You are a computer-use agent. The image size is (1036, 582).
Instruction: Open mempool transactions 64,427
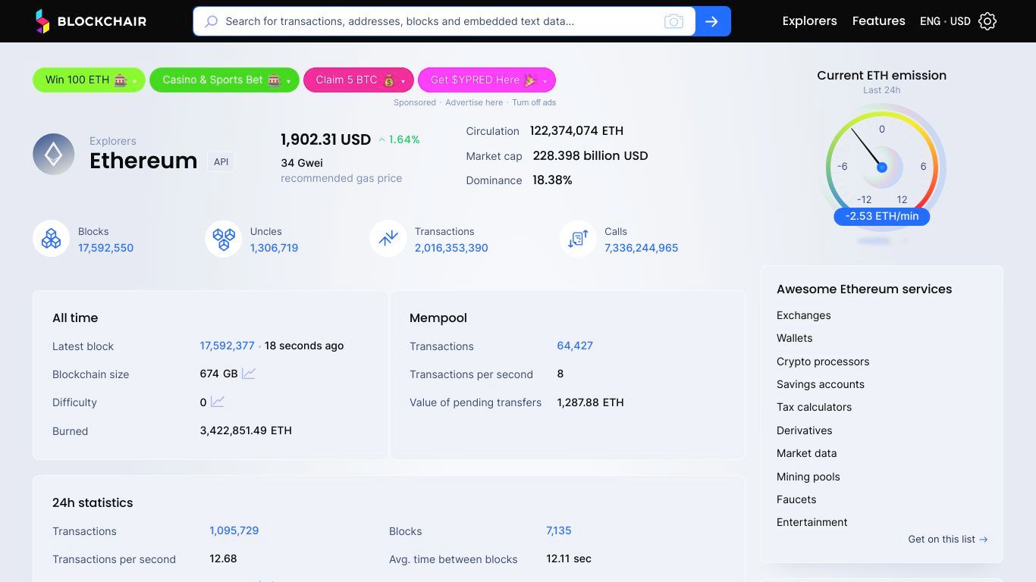pos(575,346)
